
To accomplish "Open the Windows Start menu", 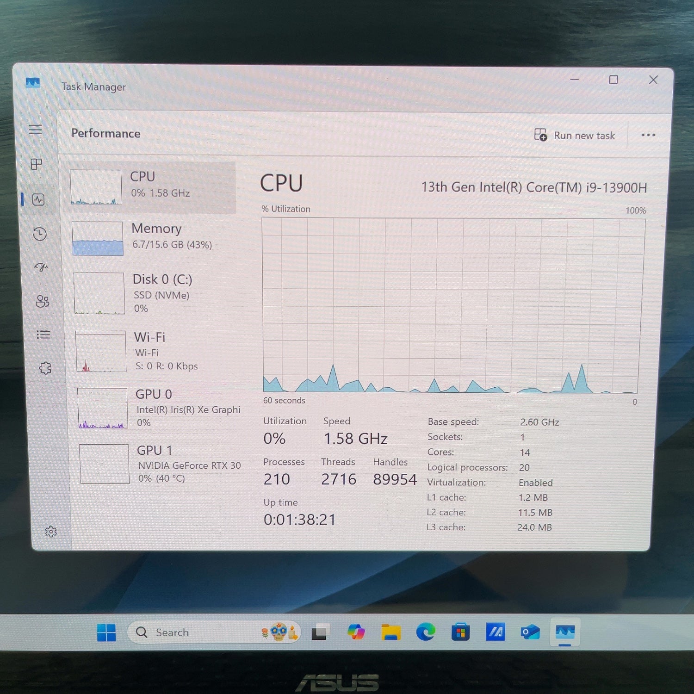I will [106, 632].
